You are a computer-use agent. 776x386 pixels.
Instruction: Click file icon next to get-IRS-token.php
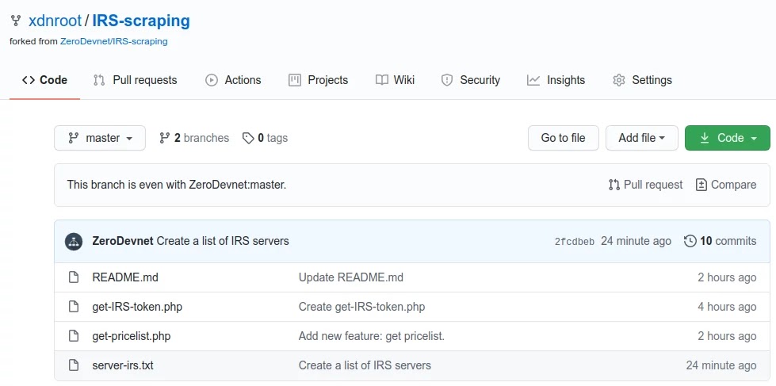(x=74, y=307)
